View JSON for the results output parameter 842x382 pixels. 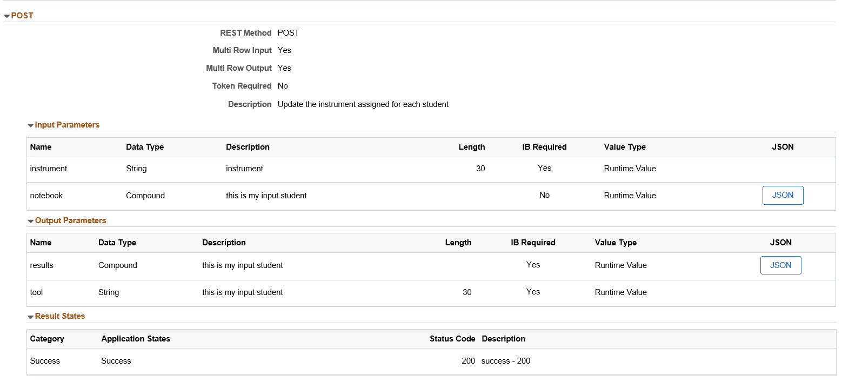(780, 265)
